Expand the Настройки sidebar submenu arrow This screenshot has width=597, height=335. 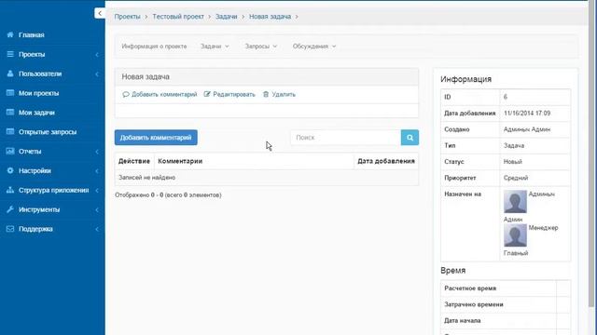[97, 171]
